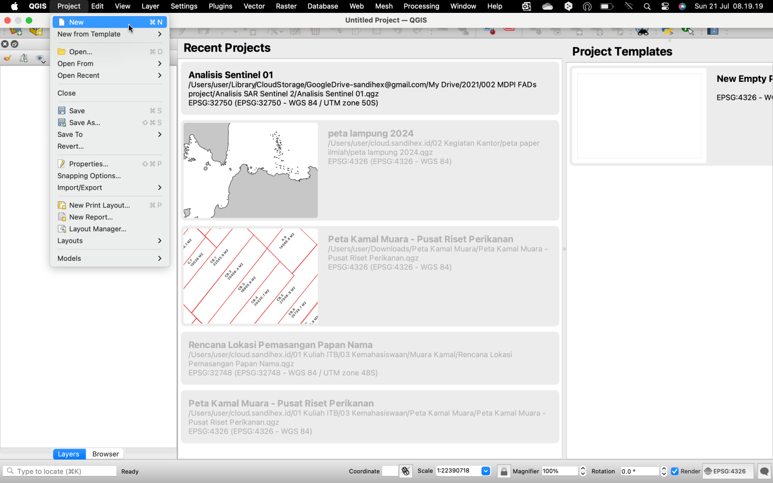Switch to the Layers tab
This screenshot has width=773, height=483.
pos(69,454)
